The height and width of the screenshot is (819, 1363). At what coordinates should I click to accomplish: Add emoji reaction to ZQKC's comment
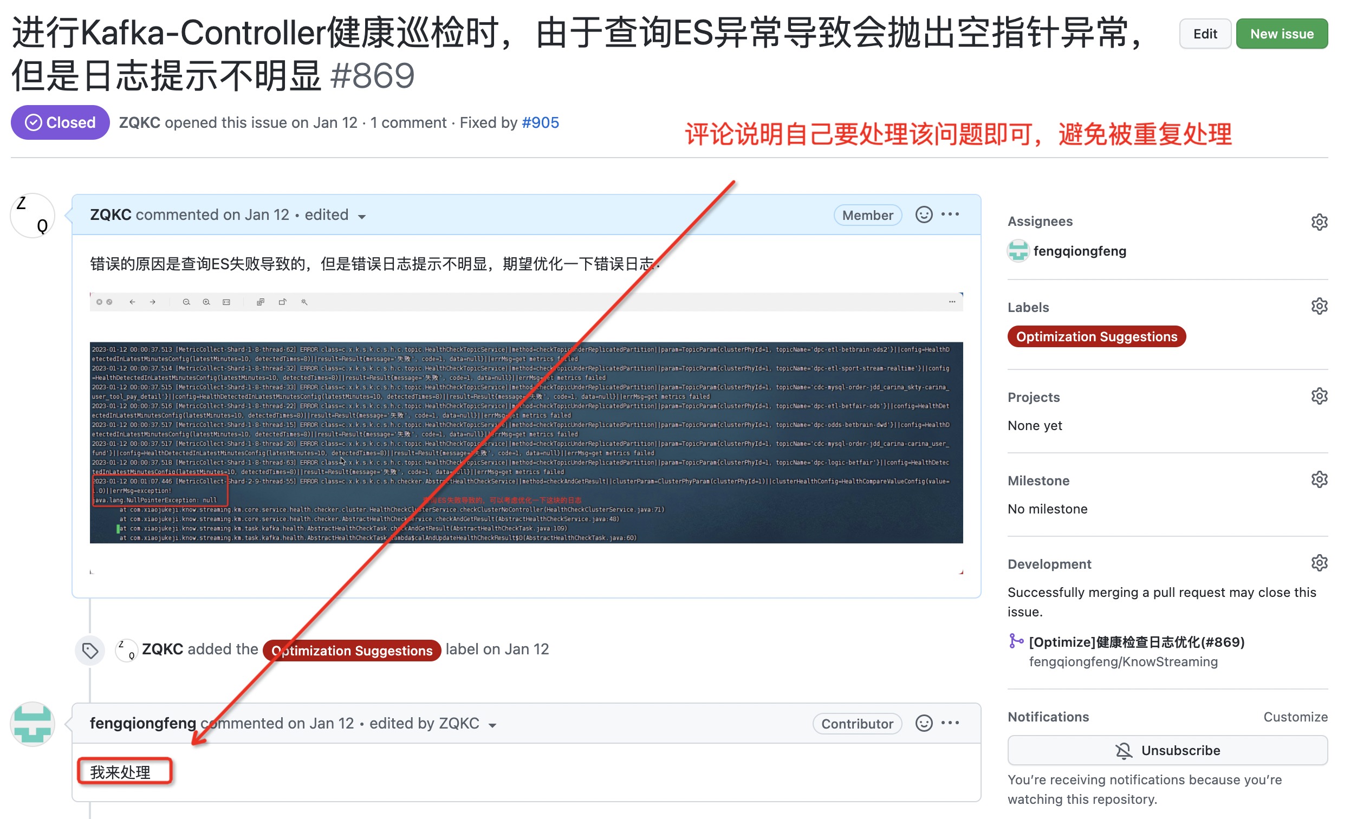coord(923,214)
